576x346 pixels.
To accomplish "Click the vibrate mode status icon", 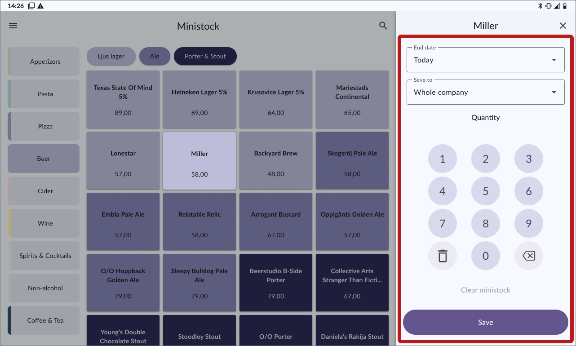I will [549, 6].
